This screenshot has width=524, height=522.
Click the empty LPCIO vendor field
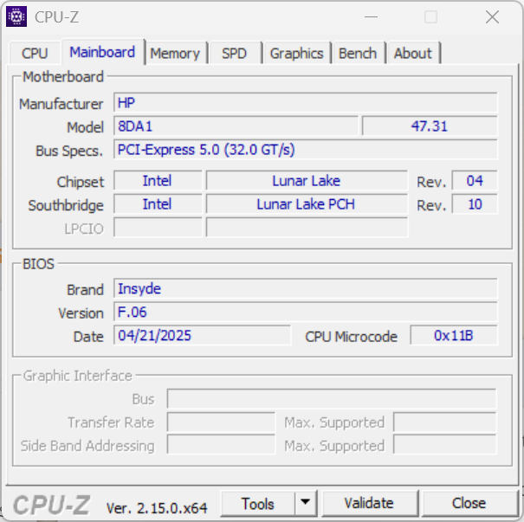158,228
